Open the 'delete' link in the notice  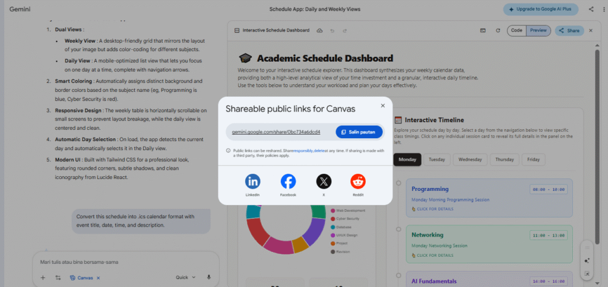pyautogui.click(x=320, y=151)
